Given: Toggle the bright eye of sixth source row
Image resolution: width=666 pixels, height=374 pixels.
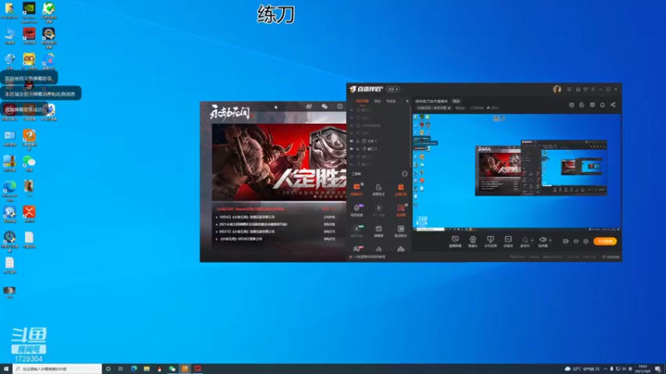Looking at the screenshot, I should 351,149.
